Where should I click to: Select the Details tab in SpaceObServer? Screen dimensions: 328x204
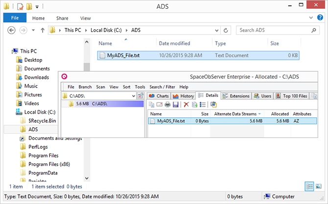208,95
